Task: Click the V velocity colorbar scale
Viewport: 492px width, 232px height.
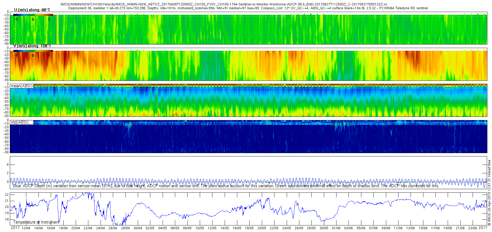Action: click(33, 51)
